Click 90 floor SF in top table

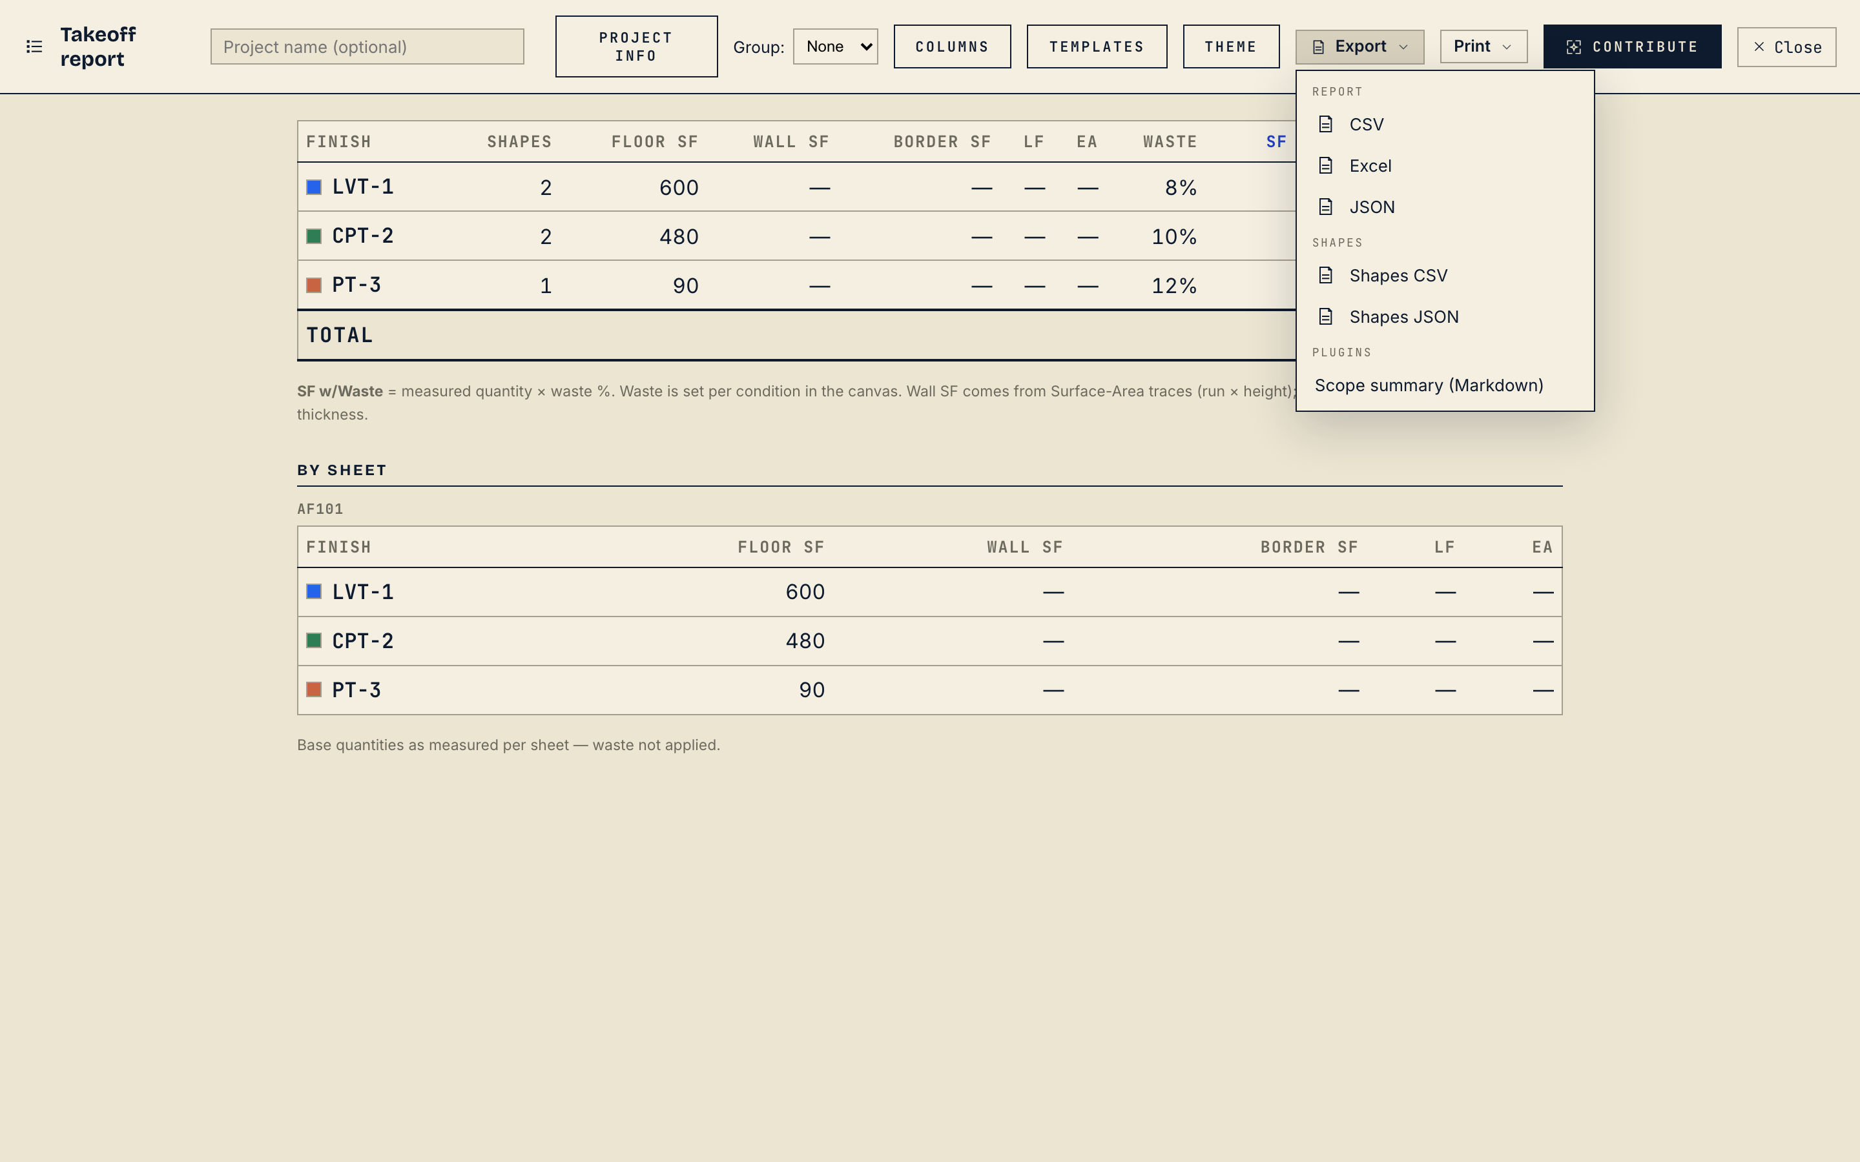(686, 287)
